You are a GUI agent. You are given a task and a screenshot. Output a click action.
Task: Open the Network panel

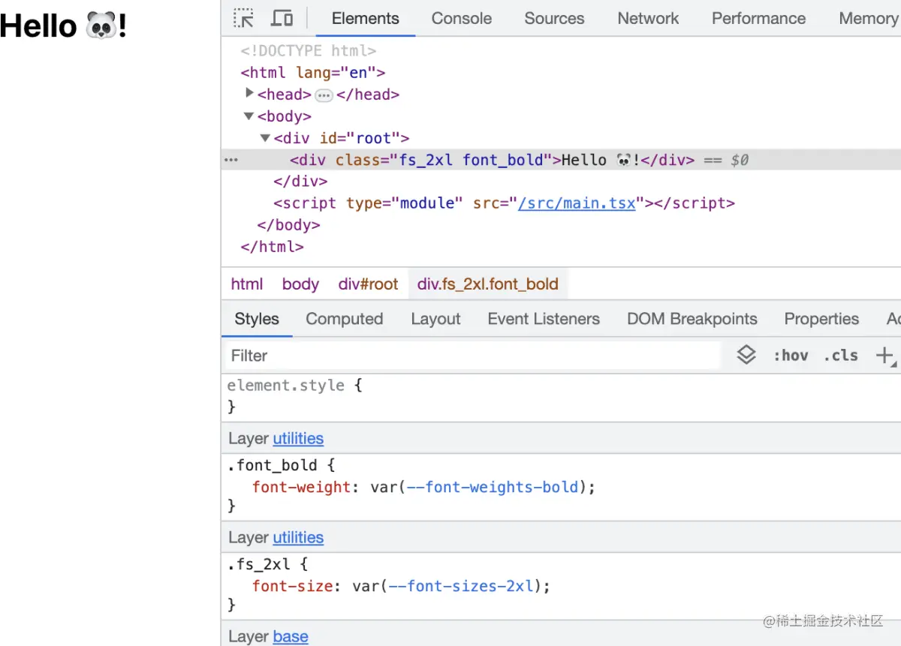pyautogui.click(x=647, y=18)
